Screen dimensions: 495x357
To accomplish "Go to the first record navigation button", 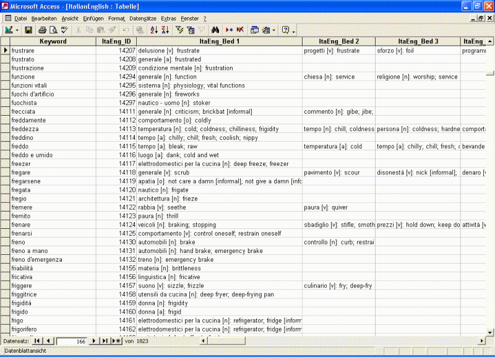I will pyautogui.click(x=37, y=341).
